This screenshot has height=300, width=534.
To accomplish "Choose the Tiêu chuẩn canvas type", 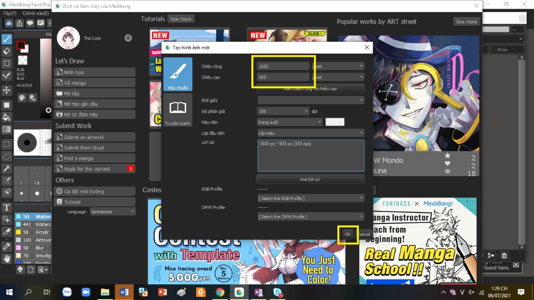I will coord(178,74).
